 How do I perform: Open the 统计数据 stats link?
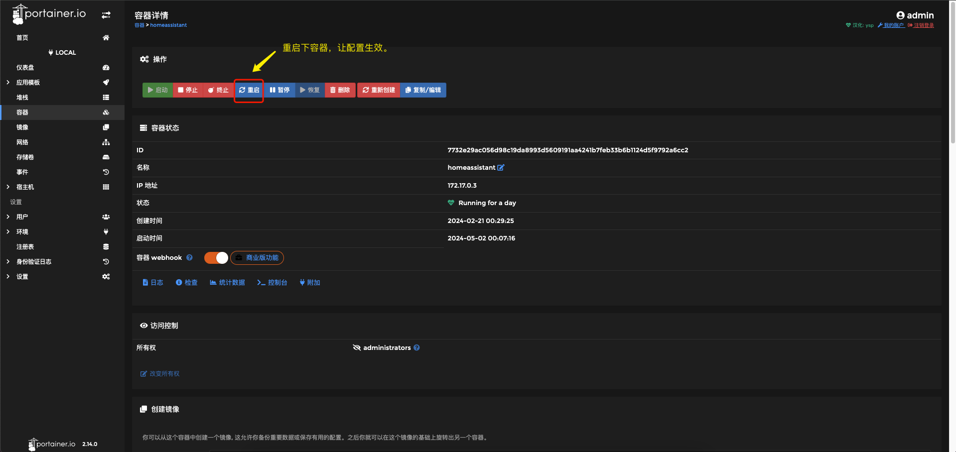click(227, 283)
